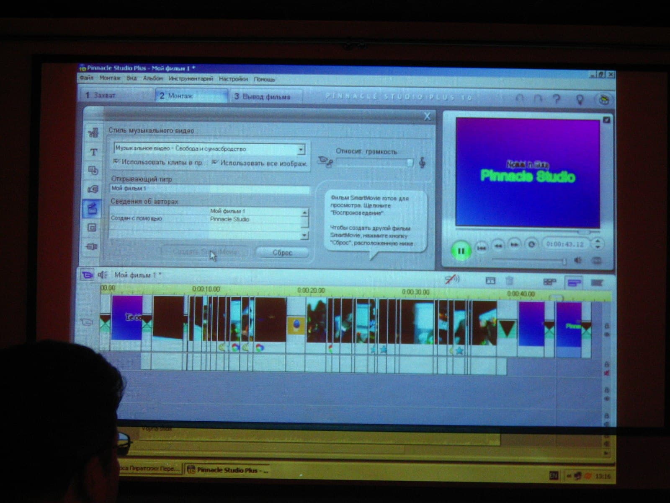Switch to Text list view
The height and width of the screenshot is (503, 670).
pos(597,283)
